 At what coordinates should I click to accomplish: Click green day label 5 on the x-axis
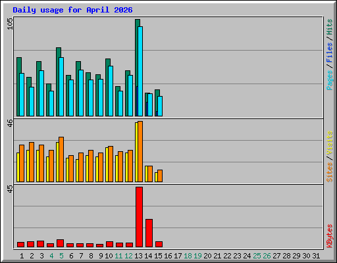point(61,256)
